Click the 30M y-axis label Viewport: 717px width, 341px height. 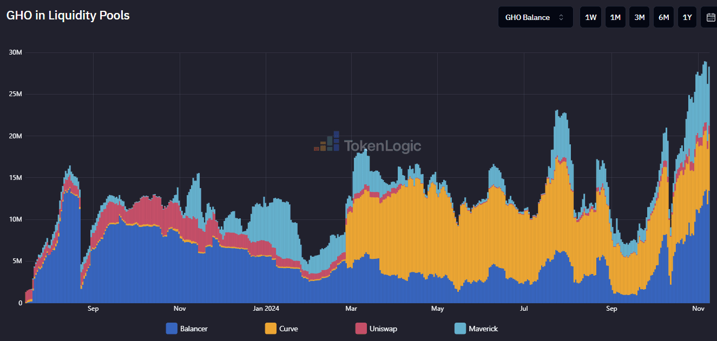[x=15, y=52]
